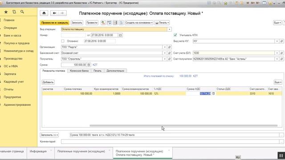The width and height of the screenshot is (285, 160).
Task: Switch to Платежные поручения (исходящие) list tab
Action: coord(81,151)
